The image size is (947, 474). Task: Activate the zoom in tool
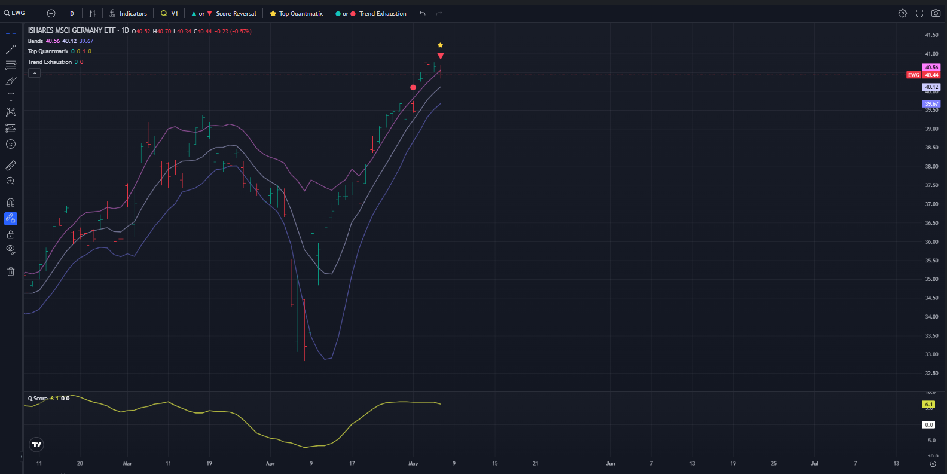[11, 181]
